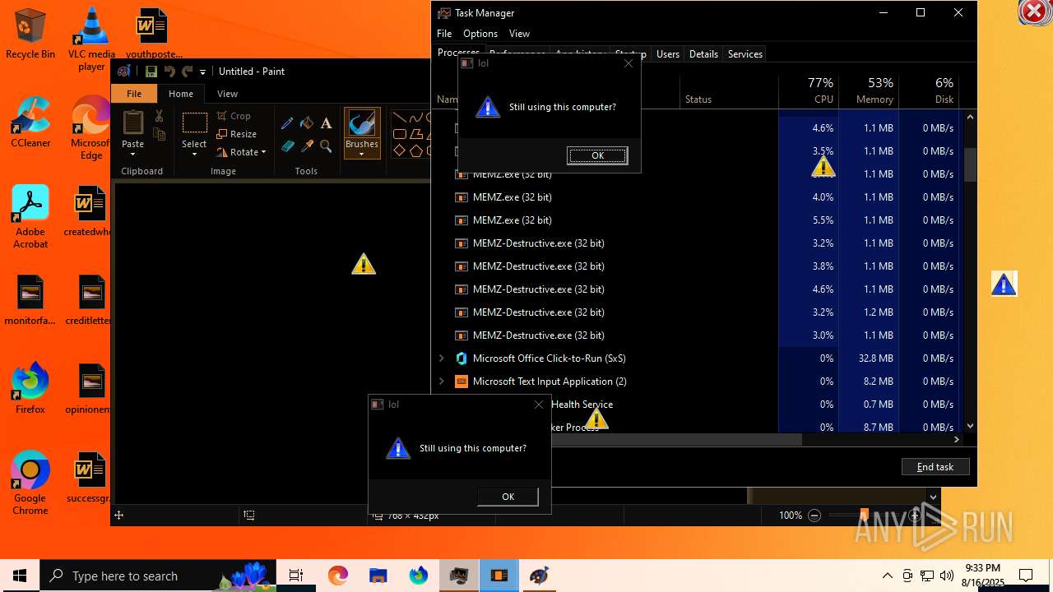Image resolution: width=1053 pixels, height=592 pixels.
Task: Open the Recycle Bin desktop icon
Action: click(30, 35)
